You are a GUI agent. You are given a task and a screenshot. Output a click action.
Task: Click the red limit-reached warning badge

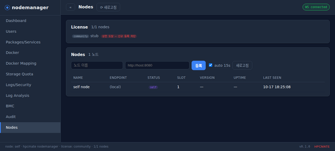click(119, 36)
